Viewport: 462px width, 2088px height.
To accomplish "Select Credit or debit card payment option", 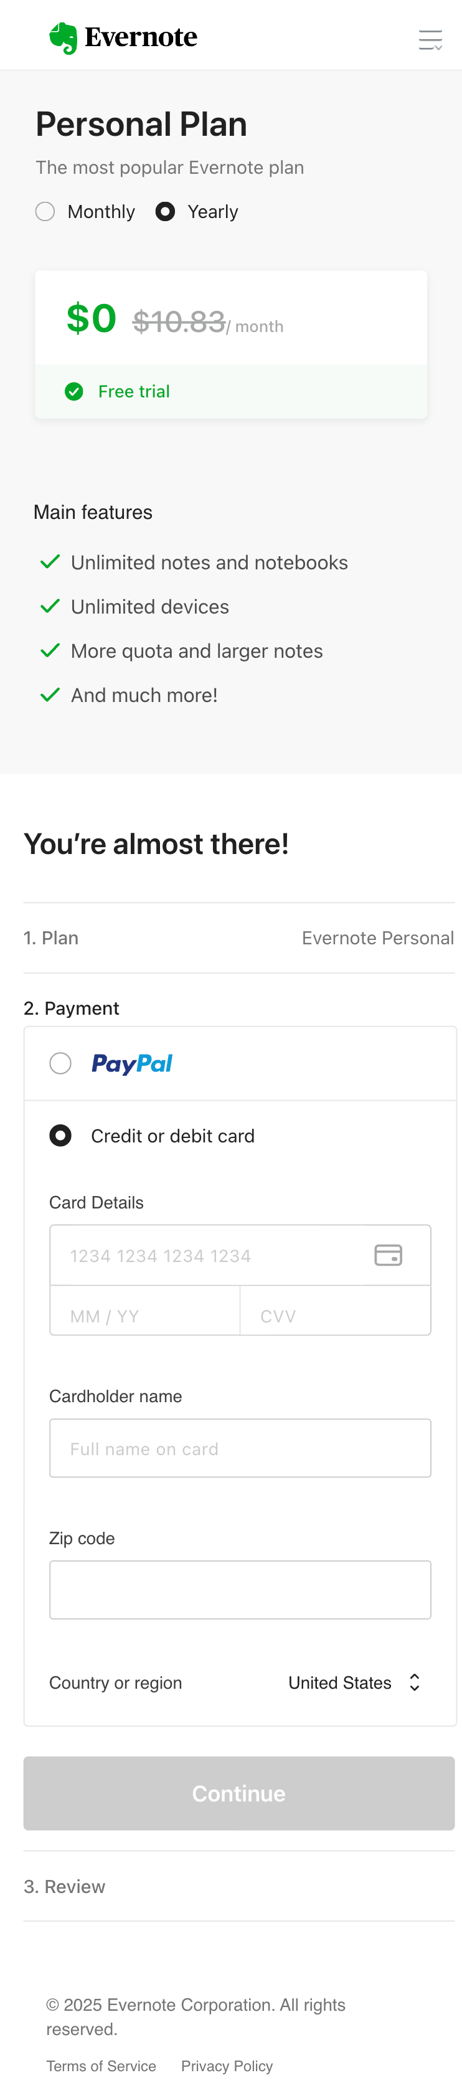I will click(60, 1136).
